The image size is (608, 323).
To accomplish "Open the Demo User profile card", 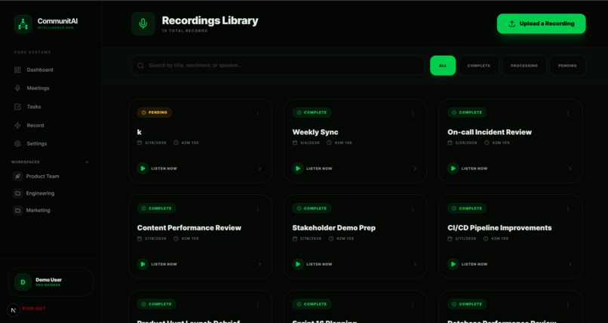I will tap(51, 282).
